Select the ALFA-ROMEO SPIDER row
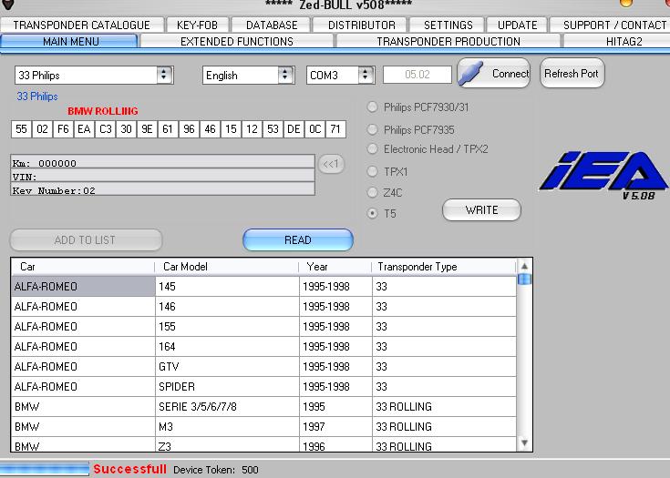 (x=263, y=387)
